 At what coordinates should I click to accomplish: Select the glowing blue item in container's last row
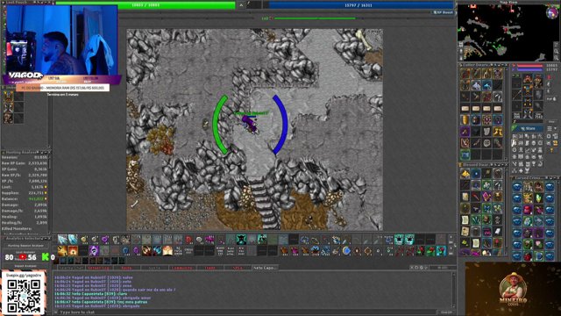pyautogui.click(x=465, y=154)
